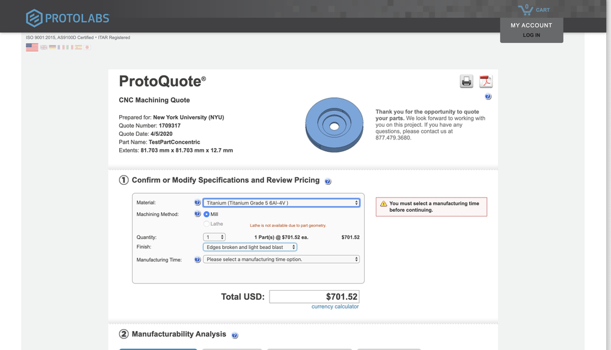The width and height of the screenshot is (611, 350).
Task: Select the Italian flag
Action: tap(70, 47)
